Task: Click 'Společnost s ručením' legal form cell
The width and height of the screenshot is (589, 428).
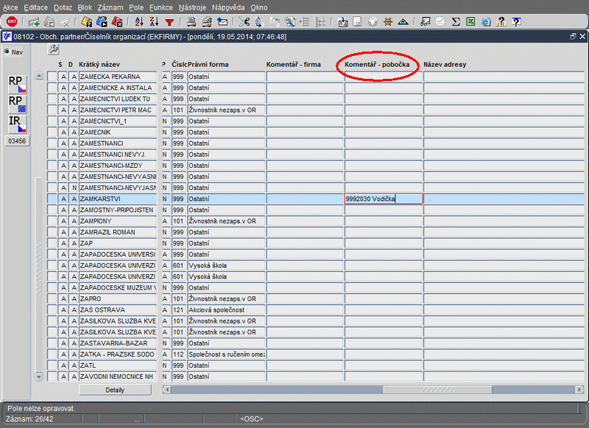Action: click(x=226, y=354)
